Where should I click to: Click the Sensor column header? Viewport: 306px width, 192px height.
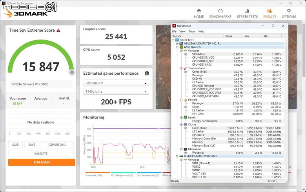(197, 36)
